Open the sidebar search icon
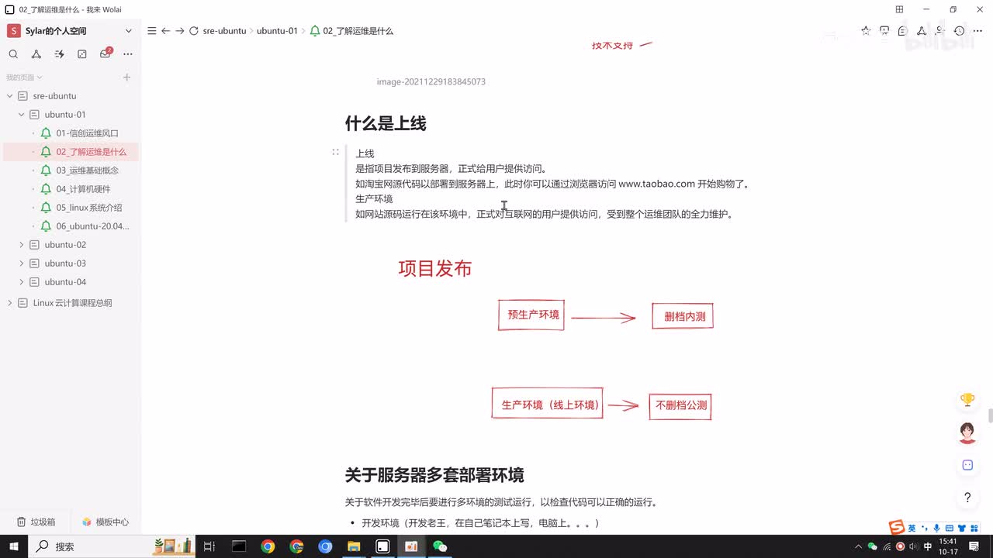 click(x=13, y=54)
